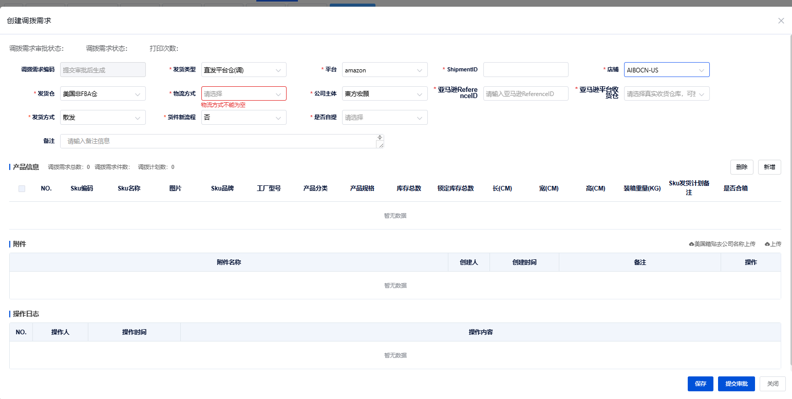Open the 货件新流程 dropdown
This screenshot has height=399, width=792.
tap(243, 118)
